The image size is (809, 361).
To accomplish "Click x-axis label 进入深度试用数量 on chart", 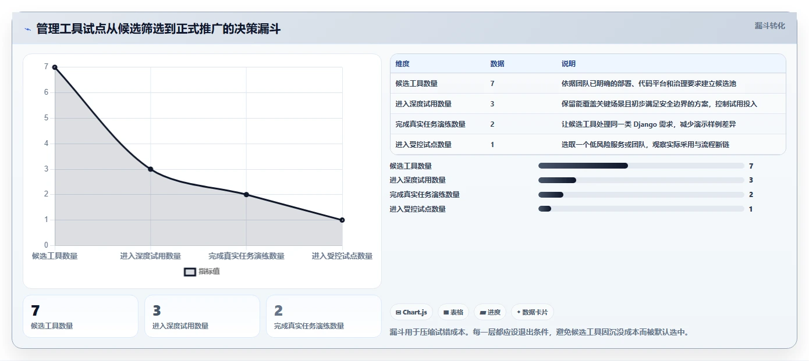I will pyautogui.click(x=151, y=256).
